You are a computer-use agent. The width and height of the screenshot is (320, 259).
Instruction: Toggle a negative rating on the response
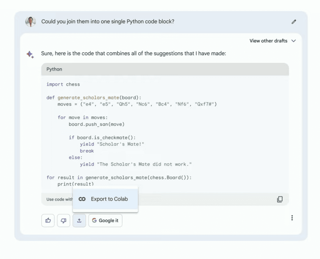pyautogui.click(x=64, y=220)
